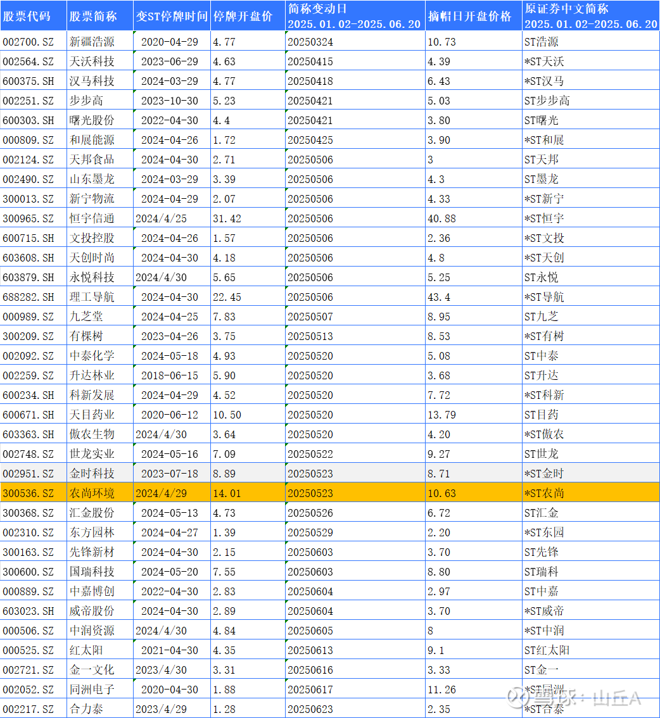Select price cell 40.88
This screenshot has height=718, width=660.
click(474, 218)
